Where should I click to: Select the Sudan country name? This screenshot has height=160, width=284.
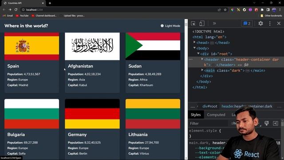135,66
